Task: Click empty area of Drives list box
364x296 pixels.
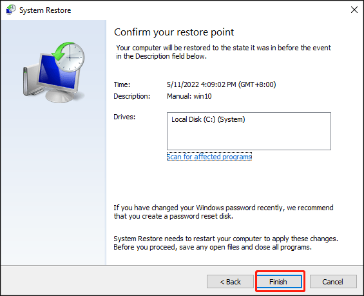Action: 249,137
